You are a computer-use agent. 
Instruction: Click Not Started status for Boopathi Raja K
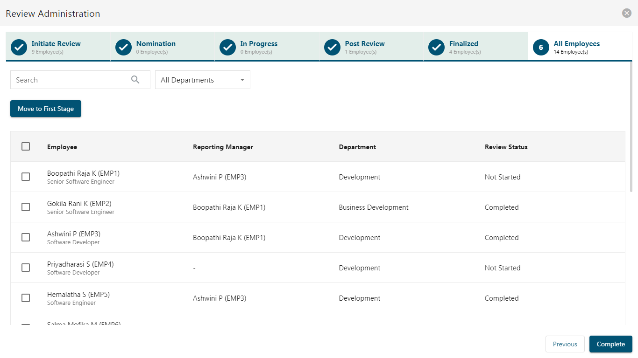click(503, 177)
